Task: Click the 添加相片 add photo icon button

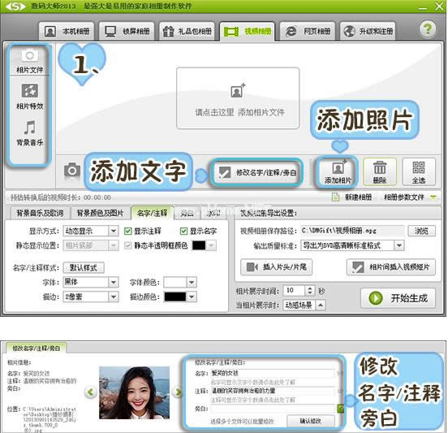Action: 338,172
